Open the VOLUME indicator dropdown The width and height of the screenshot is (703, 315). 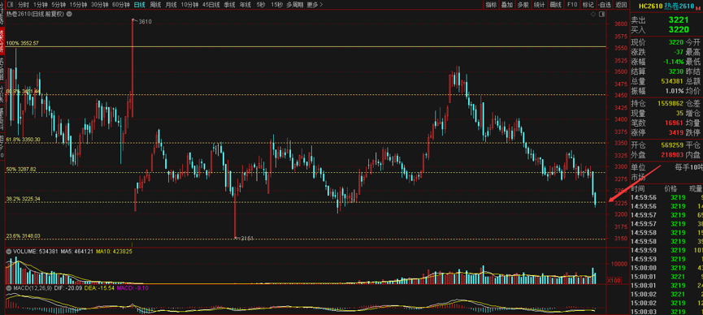[x=8, y=252]
